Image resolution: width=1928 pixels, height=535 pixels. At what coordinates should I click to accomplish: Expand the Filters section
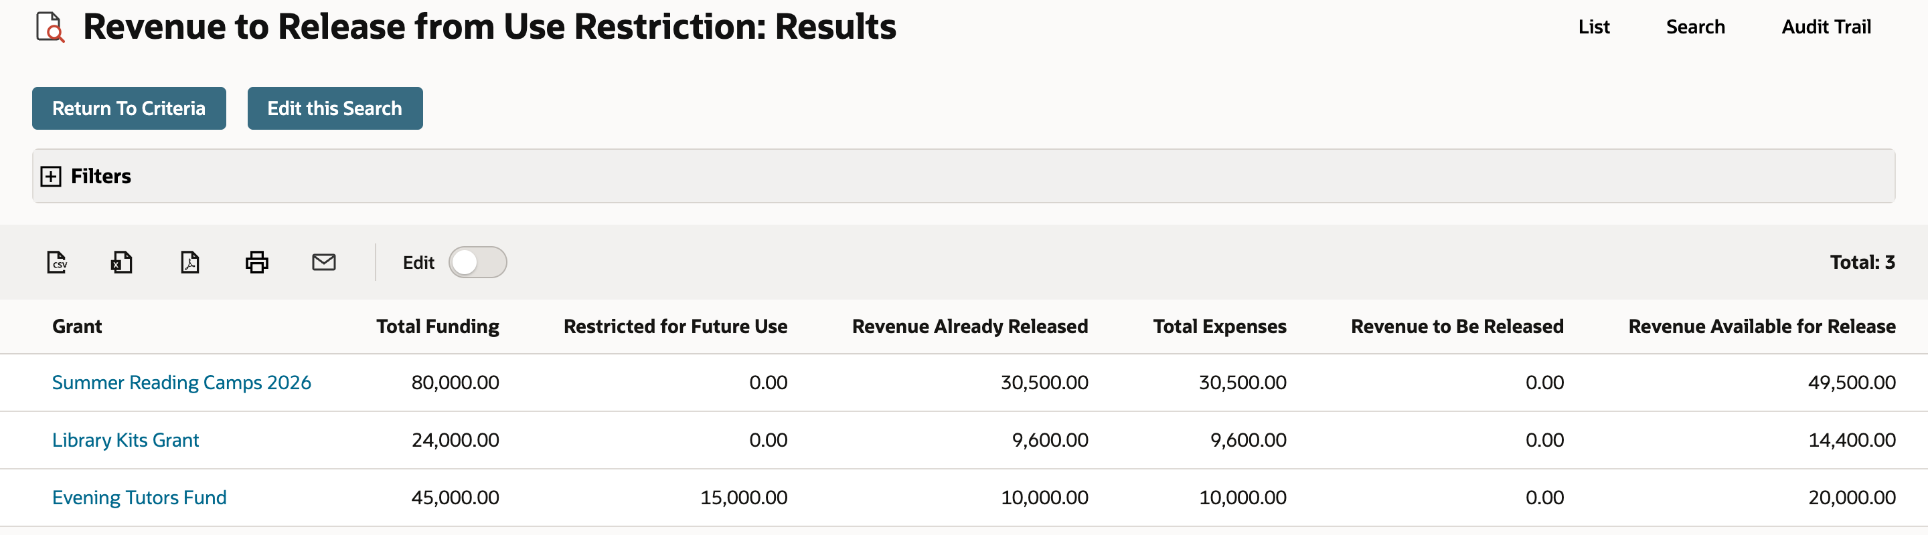pos(51,177)
